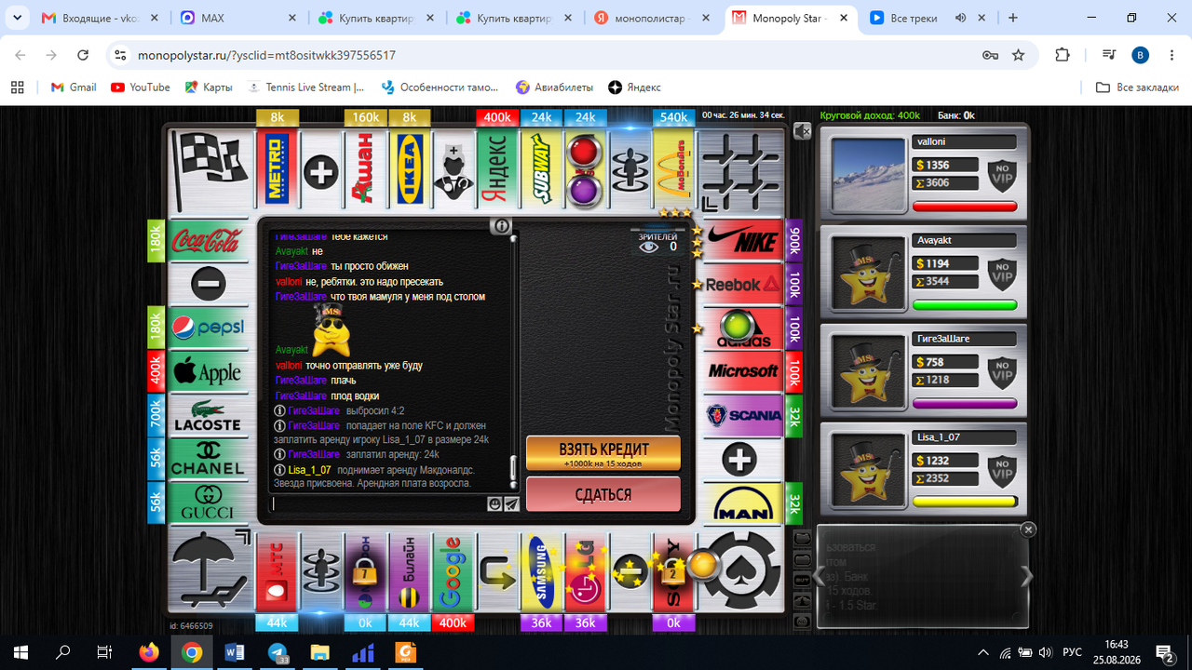
Task: Show next hint with right arrow
Action: pyautogui.click(x=1026, y=577)
